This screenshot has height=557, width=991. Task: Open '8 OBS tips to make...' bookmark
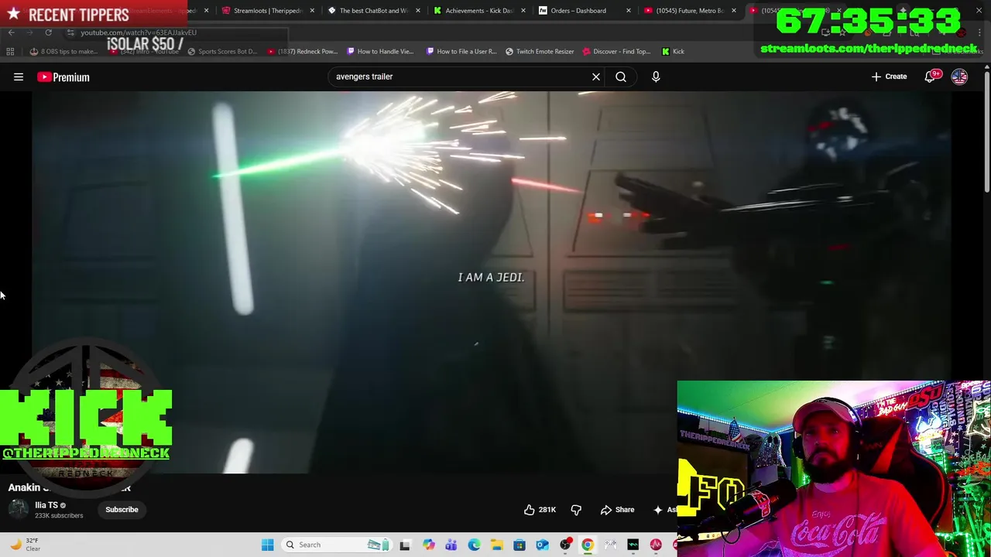click(x=63, y=51)
